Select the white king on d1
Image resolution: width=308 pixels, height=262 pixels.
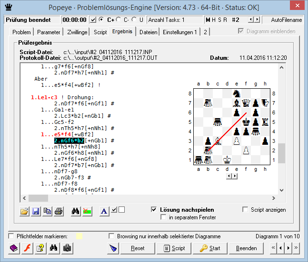point(227,160)
